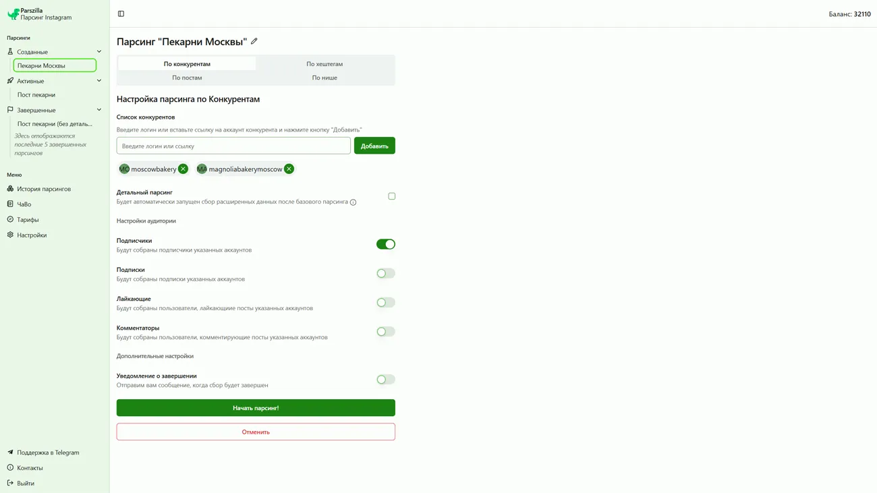Click the pencil icon to rename parsing
Screen dimensions: 877x493
pyautogui.click(x=254, y=41)
